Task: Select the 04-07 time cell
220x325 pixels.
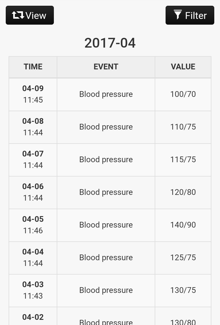Action: point(33,160)
